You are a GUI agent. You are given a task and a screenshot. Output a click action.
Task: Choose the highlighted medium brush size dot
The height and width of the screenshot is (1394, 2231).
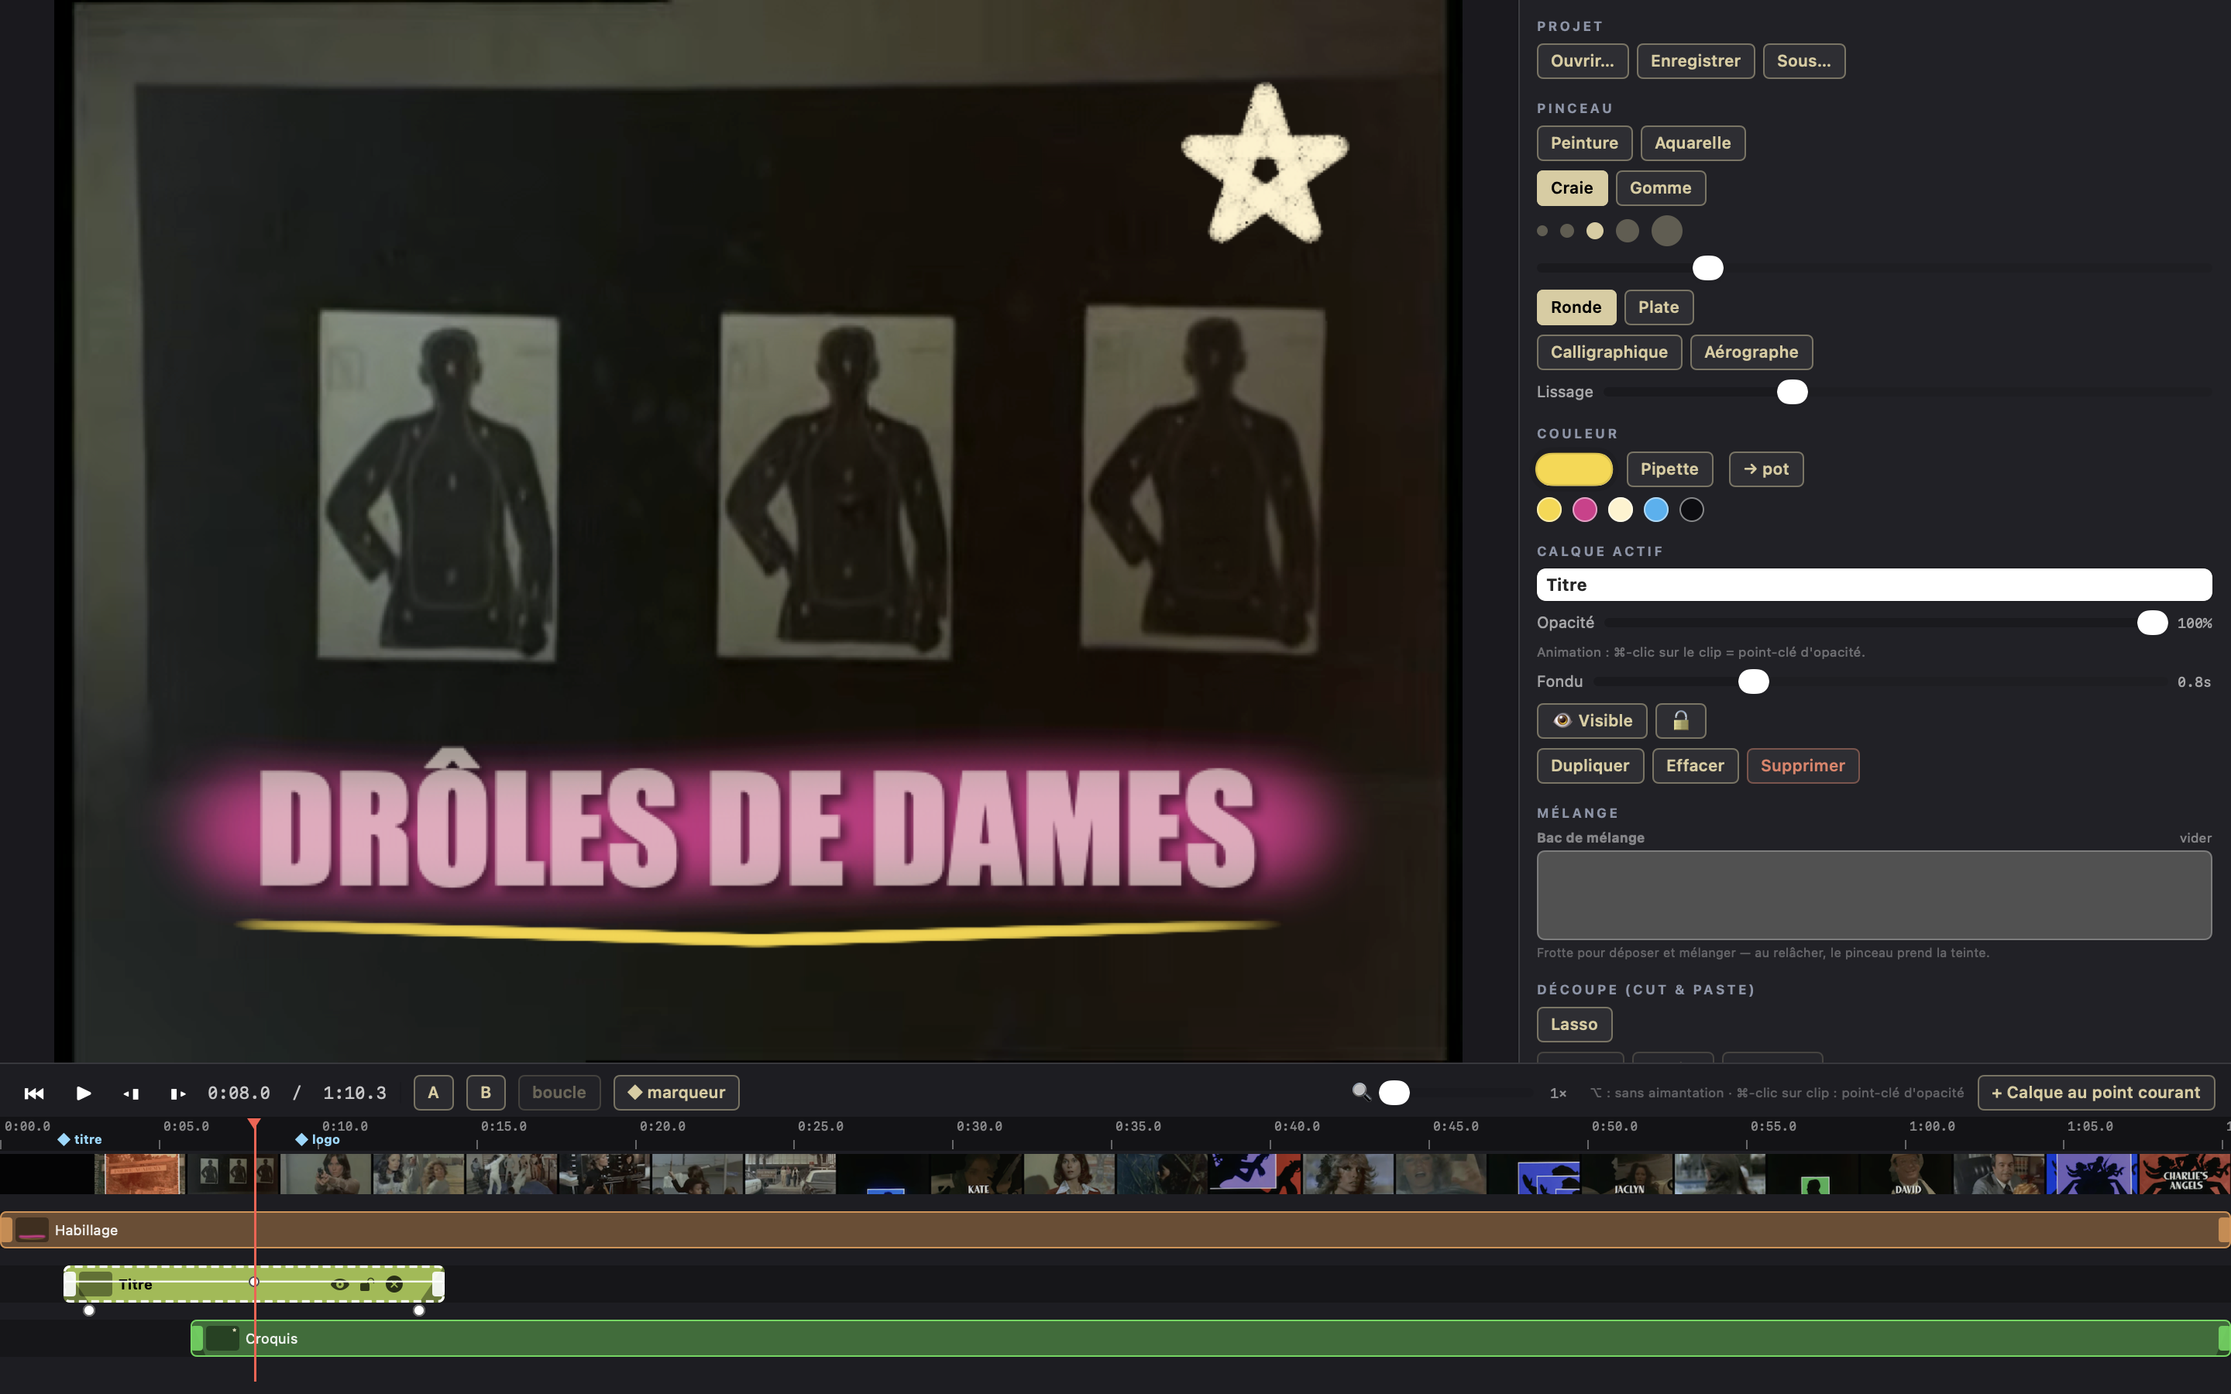1595,231
